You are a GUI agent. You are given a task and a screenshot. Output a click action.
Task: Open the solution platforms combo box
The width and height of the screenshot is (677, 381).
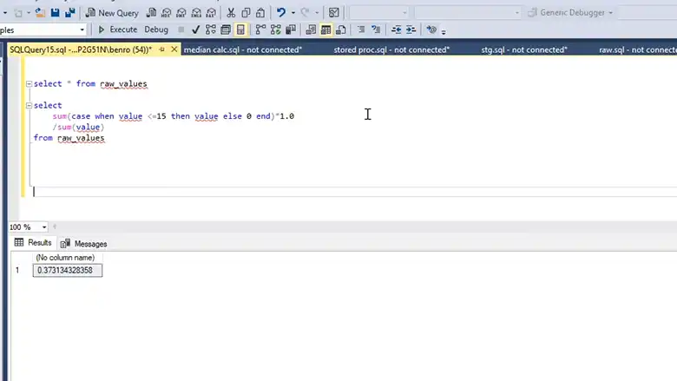pyautogui.click(x=468, y=12)
